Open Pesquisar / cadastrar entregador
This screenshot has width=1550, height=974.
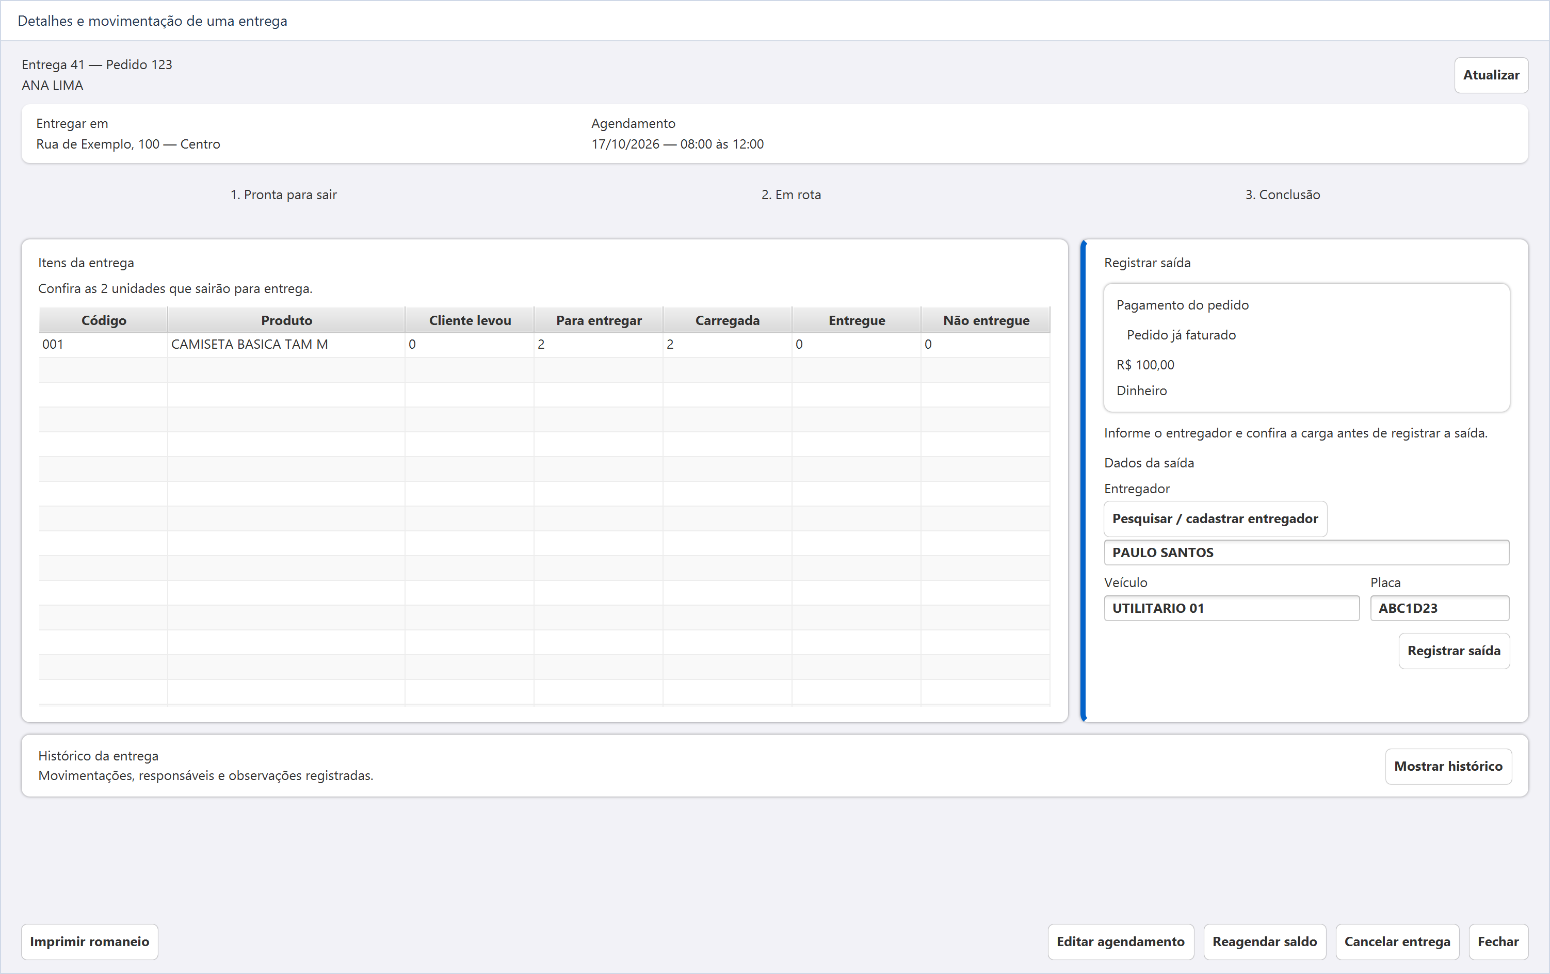1215,519
